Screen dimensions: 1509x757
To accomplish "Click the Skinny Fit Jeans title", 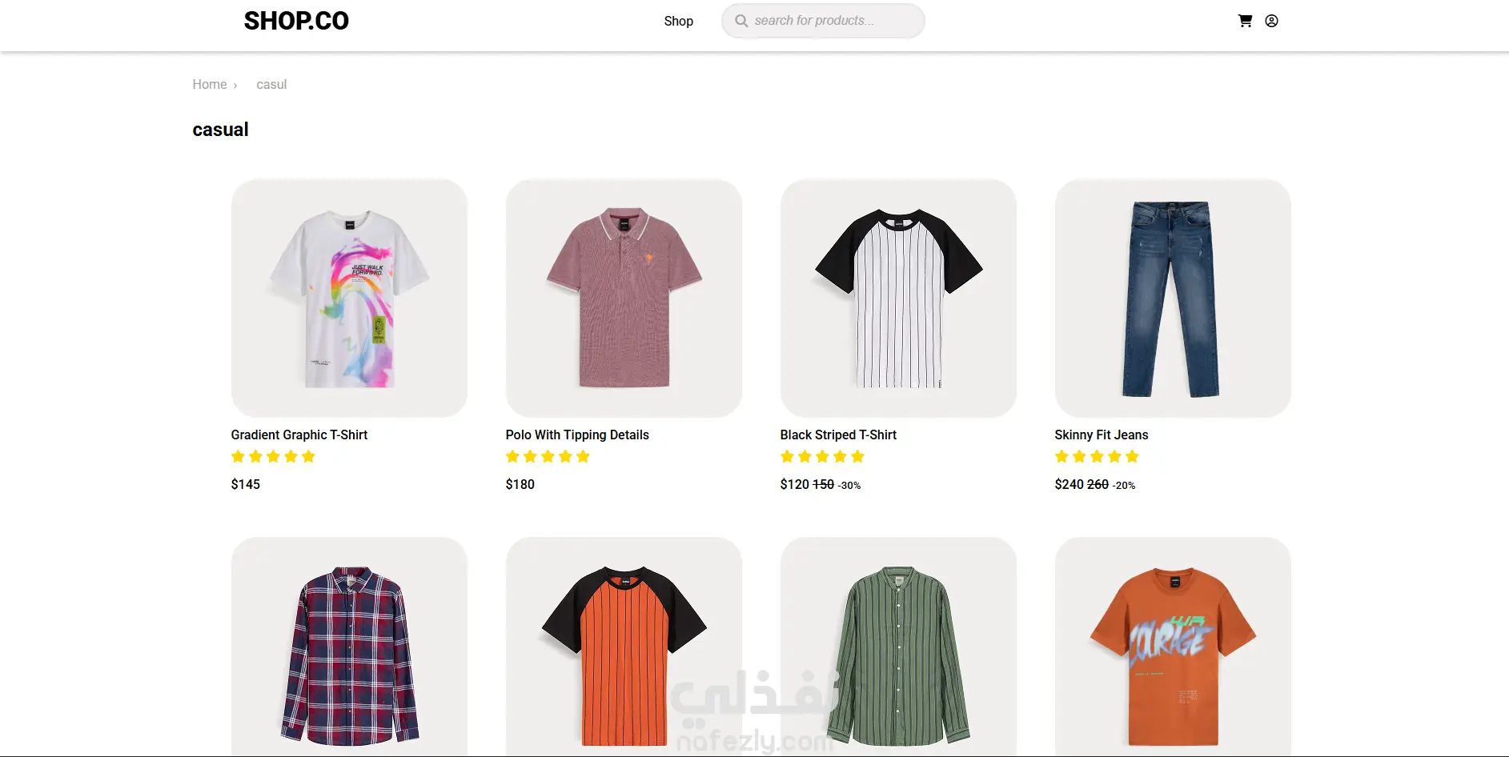I will [x=1102, y=435].
